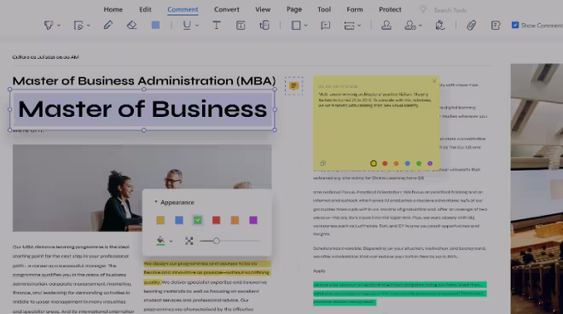Pick red swatch in Appearance panel
Viewport: 563px width, 314px height.
click(216, 220)
